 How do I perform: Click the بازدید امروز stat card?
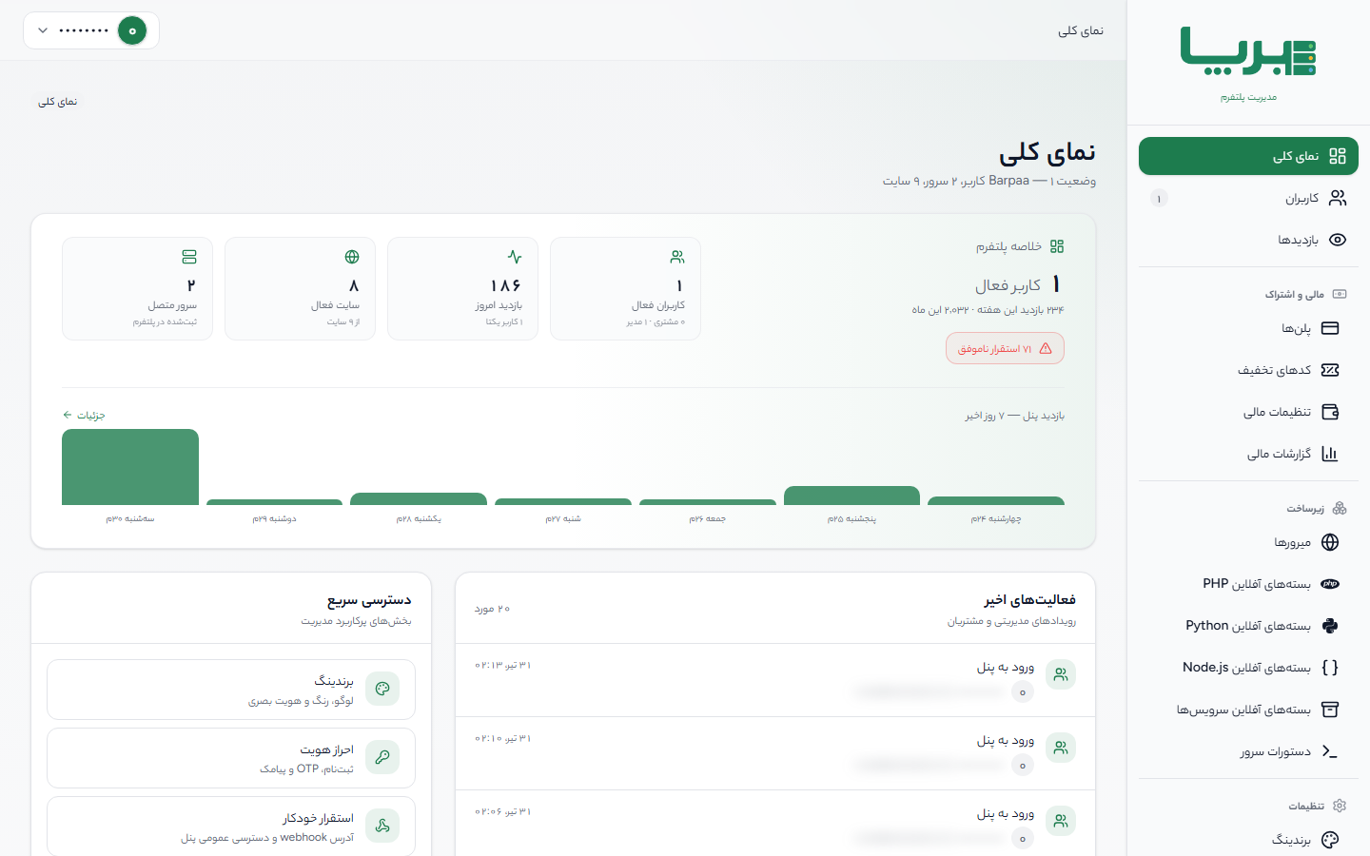tap(462, 288)
